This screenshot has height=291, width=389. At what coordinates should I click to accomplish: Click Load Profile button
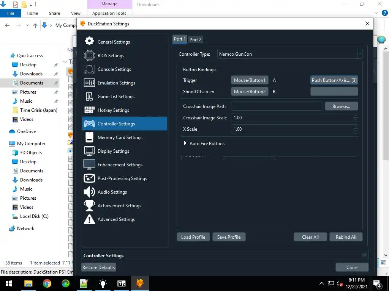point(193,237)
